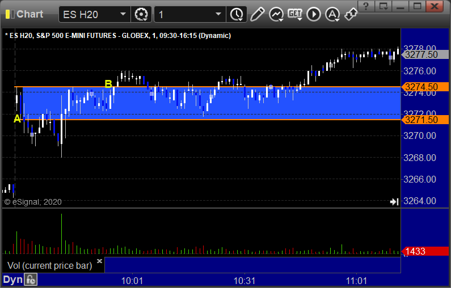Image resolution: width=451 pixels, height=288 pixels.
Task: Open the studies chart-line icon
Action: [x=276, y=14]
